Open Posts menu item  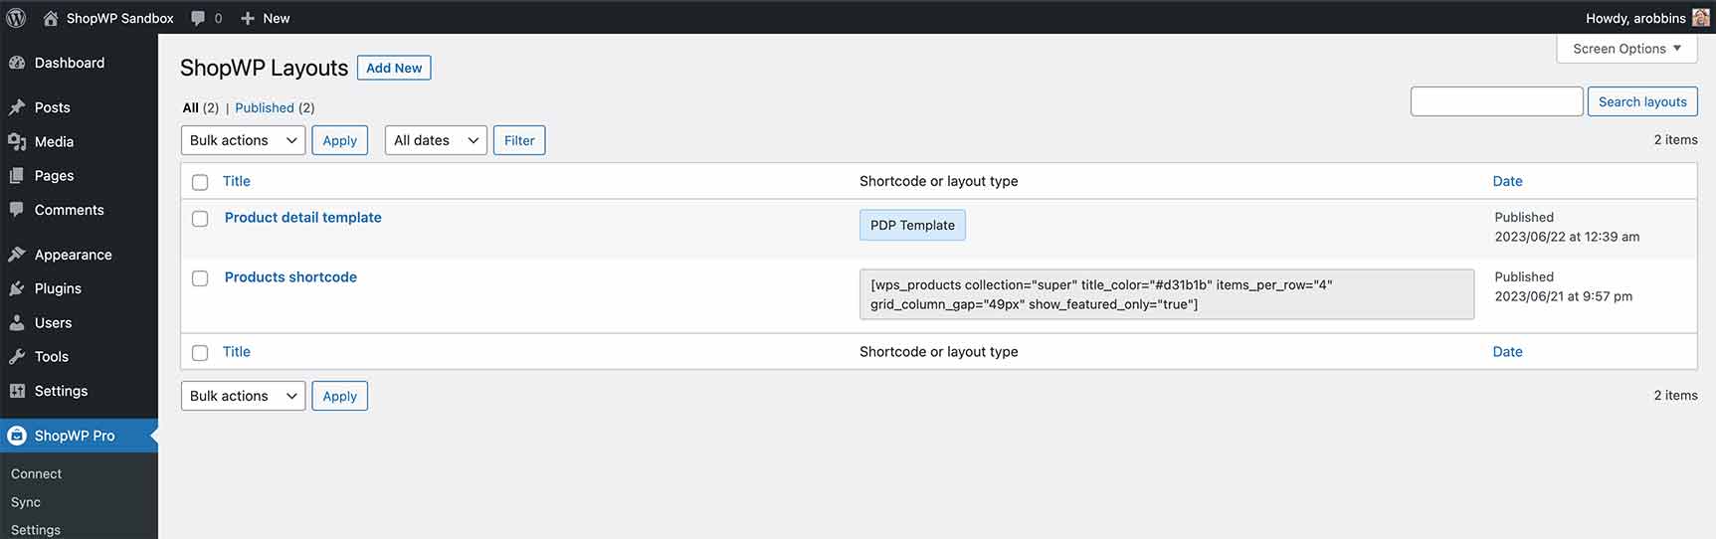(x=53, y=107)
